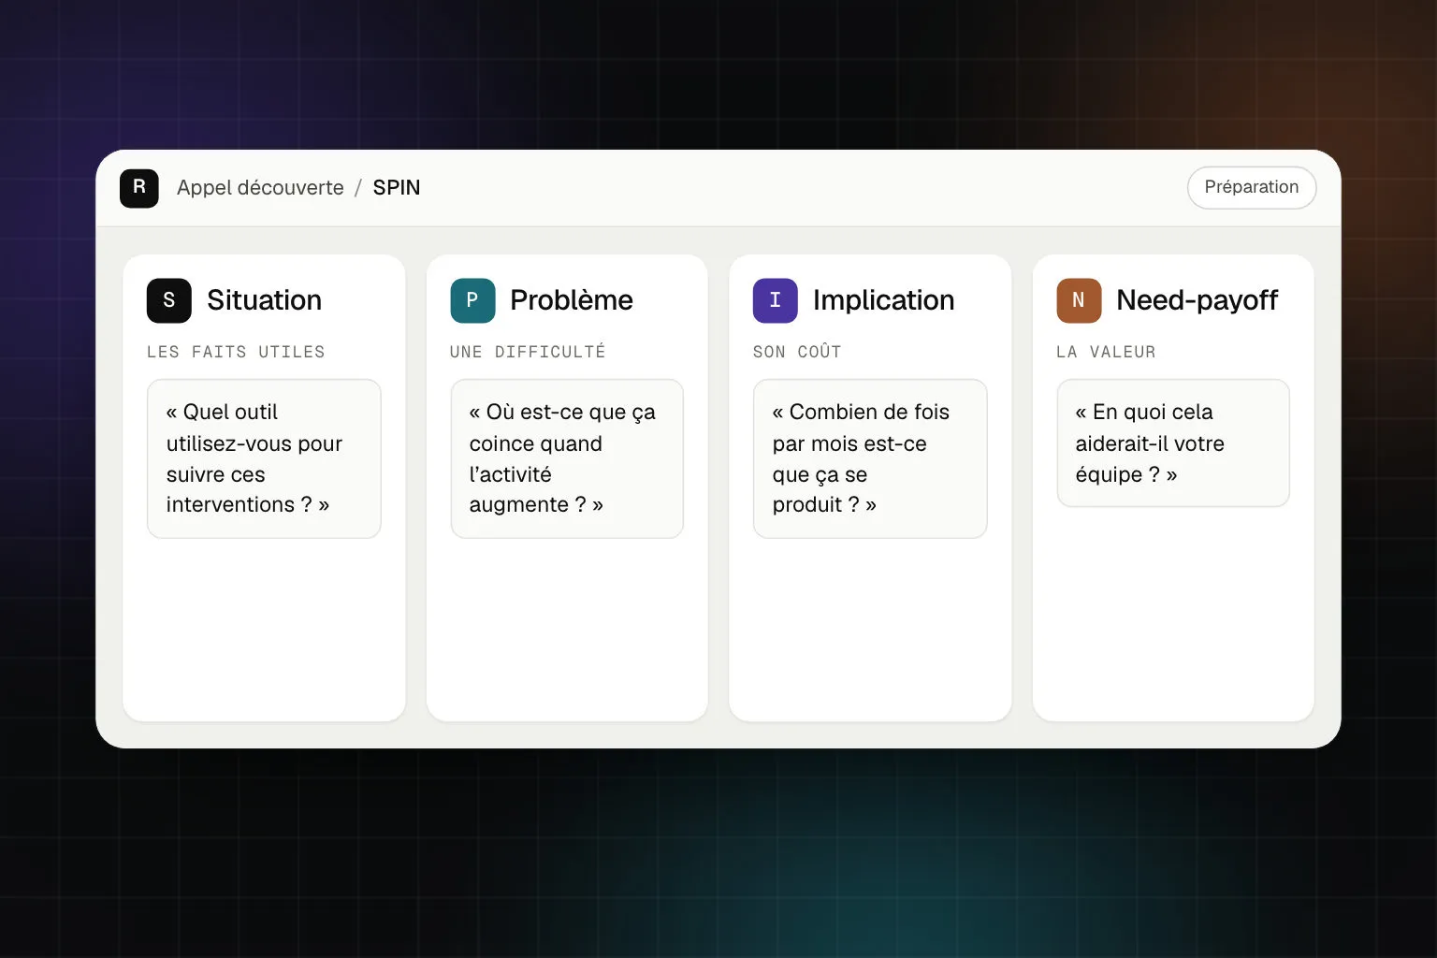Viewport: 1437px width, 958px height.
Task: Click the purple I Implication badge
Action: tap(776, 300)
